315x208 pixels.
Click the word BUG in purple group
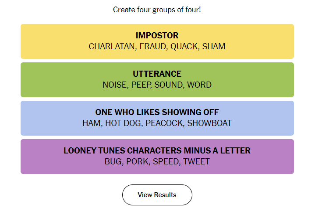pos(113,162)
